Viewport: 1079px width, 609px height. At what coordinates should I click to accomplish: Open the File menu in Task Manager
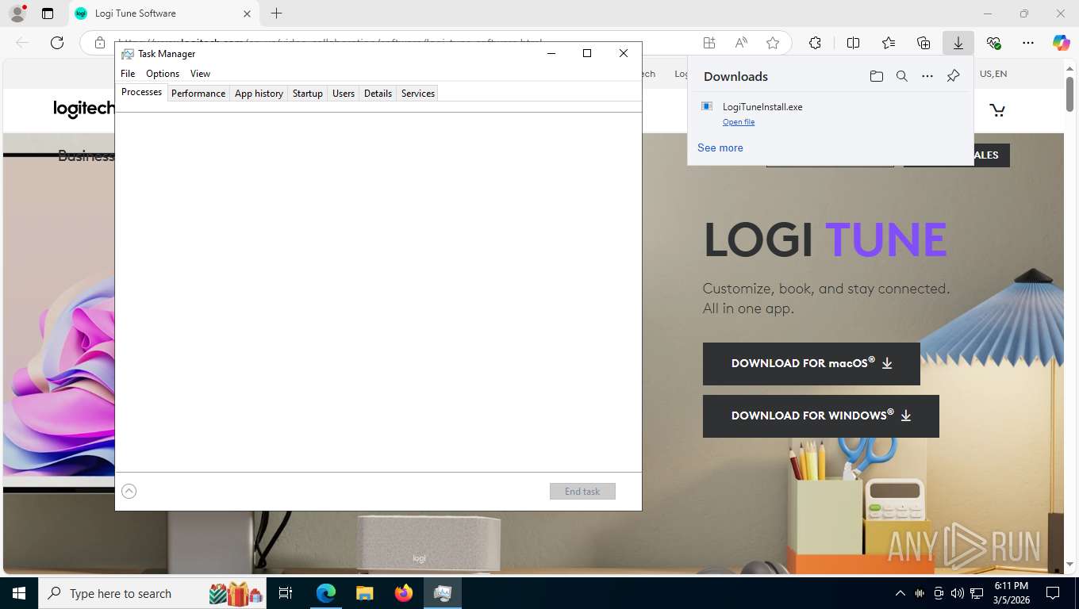click(128, 74)
